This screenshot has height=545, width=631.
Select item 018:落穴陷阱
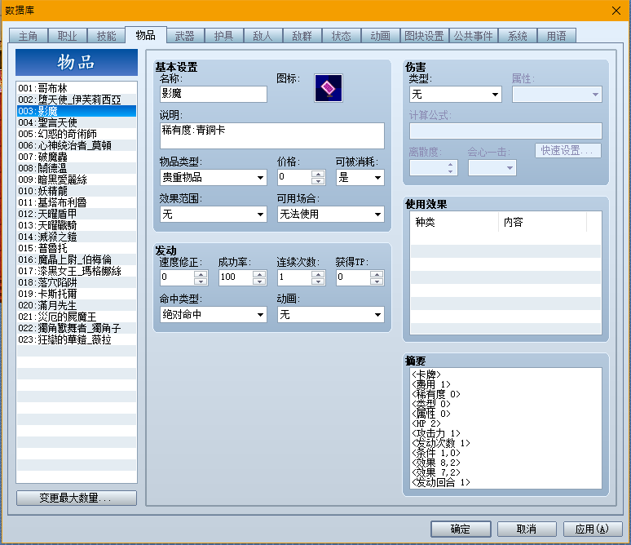pos(77,282)
